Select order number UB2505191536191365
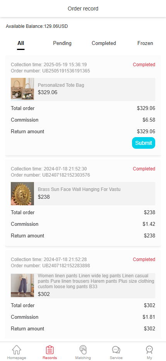This screenshot has height=361, width=166. pos(50,71)
